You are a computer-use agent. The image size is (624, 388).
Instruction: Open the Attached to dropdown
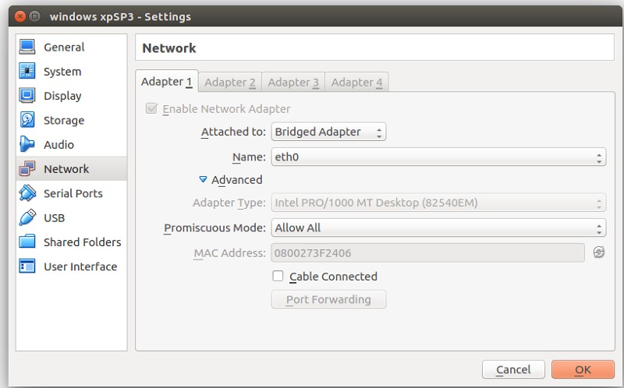click(328, 132)
